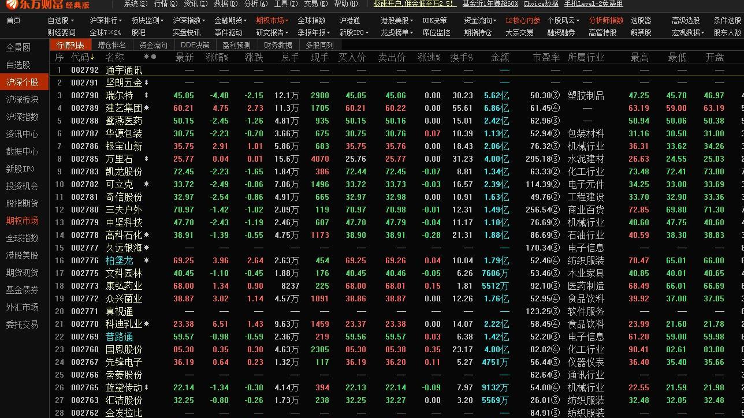
Task: Click stock code 002768 国恩股份
Action: pos(85,349)
